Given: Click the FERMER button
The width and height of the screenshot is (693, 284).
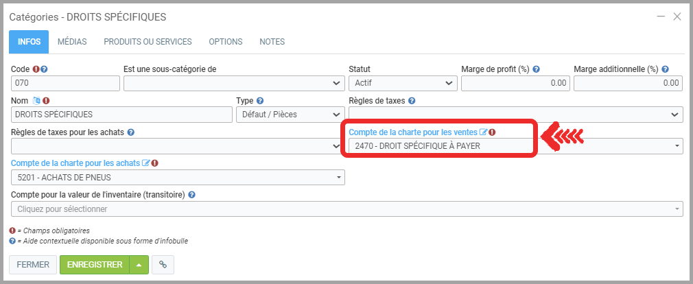Looking at the screenshot, I should pos(32,264).
